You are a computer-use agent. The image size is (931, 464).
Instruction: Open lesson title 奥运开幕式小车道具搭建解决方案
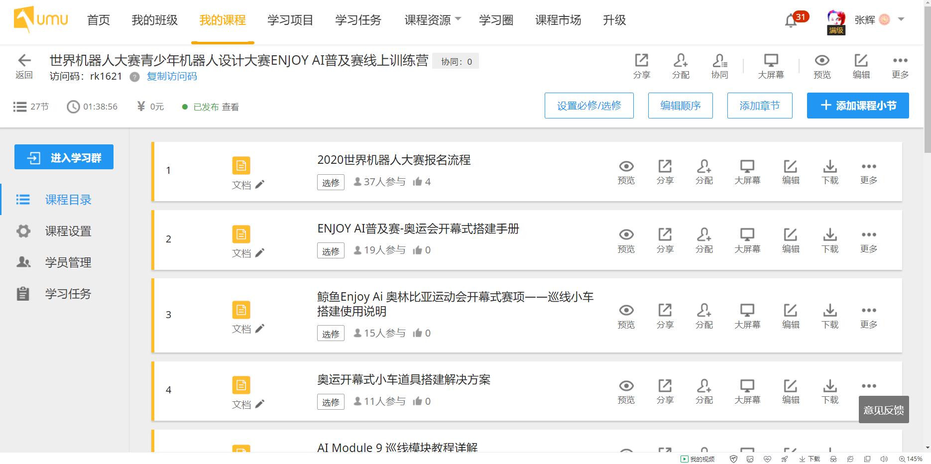pos(404,379)
